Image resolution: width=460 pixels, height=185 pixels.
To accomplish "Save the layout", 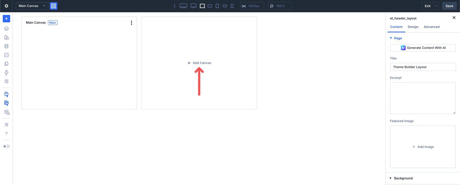I will (x=449, y=6).
